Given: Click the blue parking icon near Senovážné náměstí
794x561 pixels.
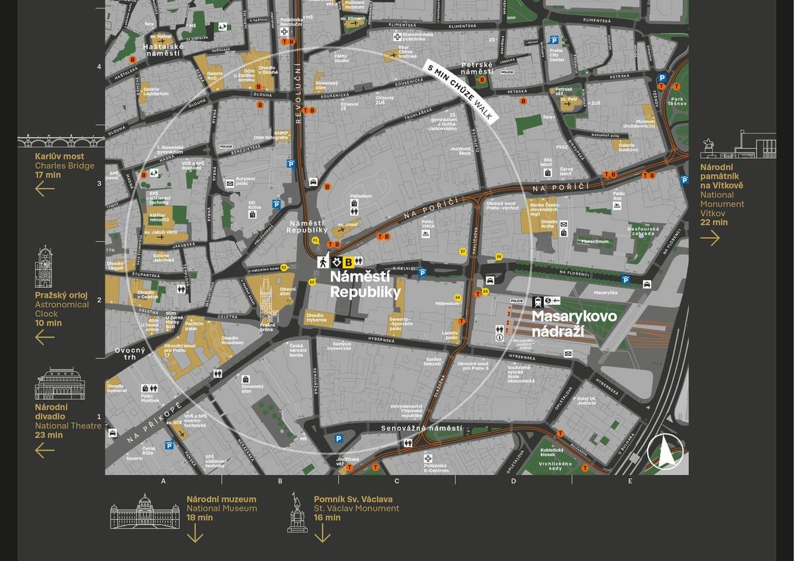Looking at the screenshot, I should (x=339, y=439).
